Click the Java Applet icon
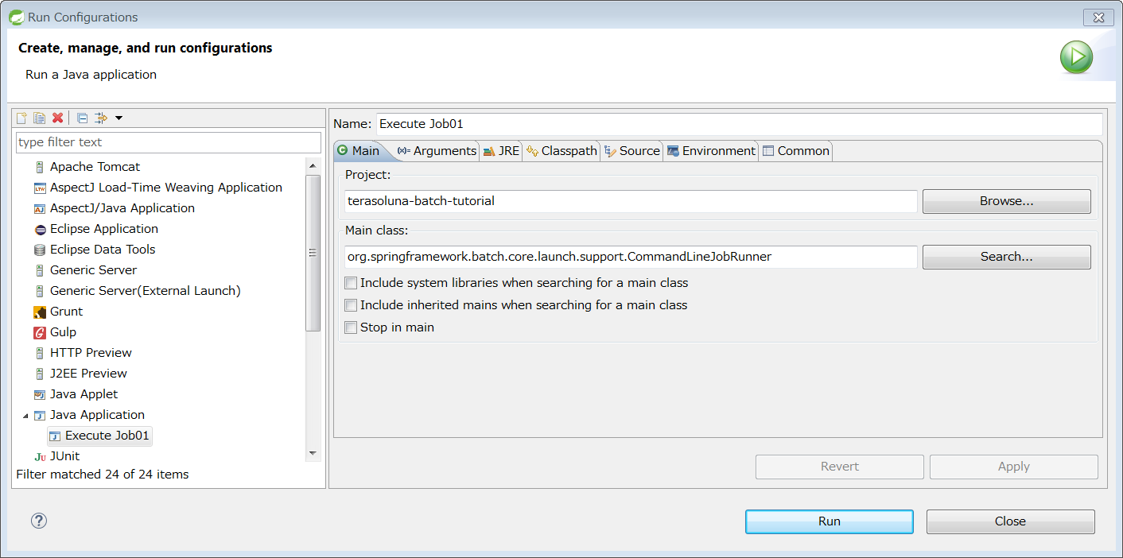 (40, 394)
